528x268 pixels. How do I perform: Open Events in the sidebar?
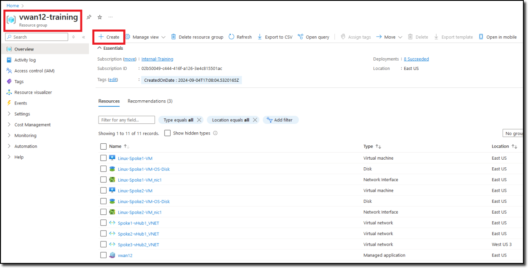click(x=20, y=103)
